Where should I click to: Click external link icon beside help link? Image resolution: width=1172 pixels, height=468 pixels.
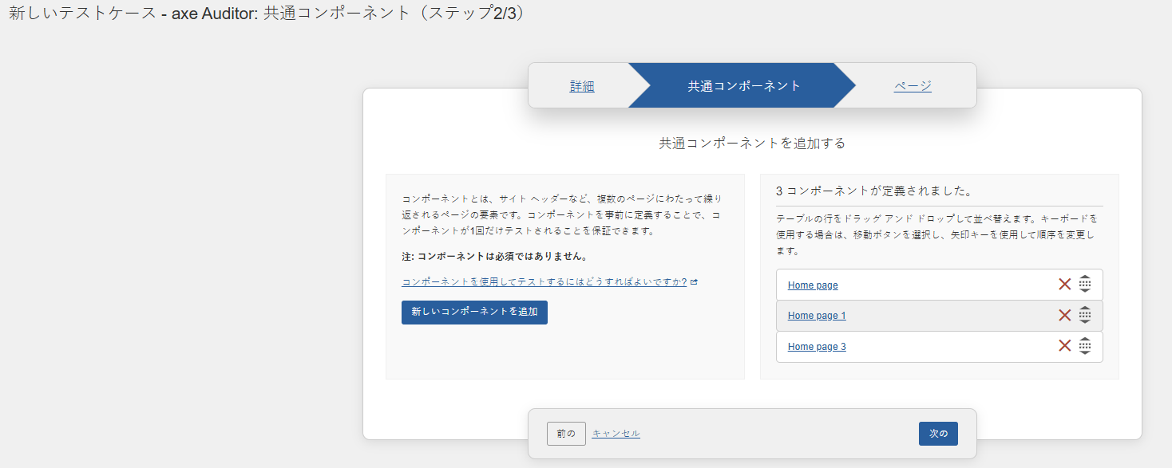click(x=694, y=282)
